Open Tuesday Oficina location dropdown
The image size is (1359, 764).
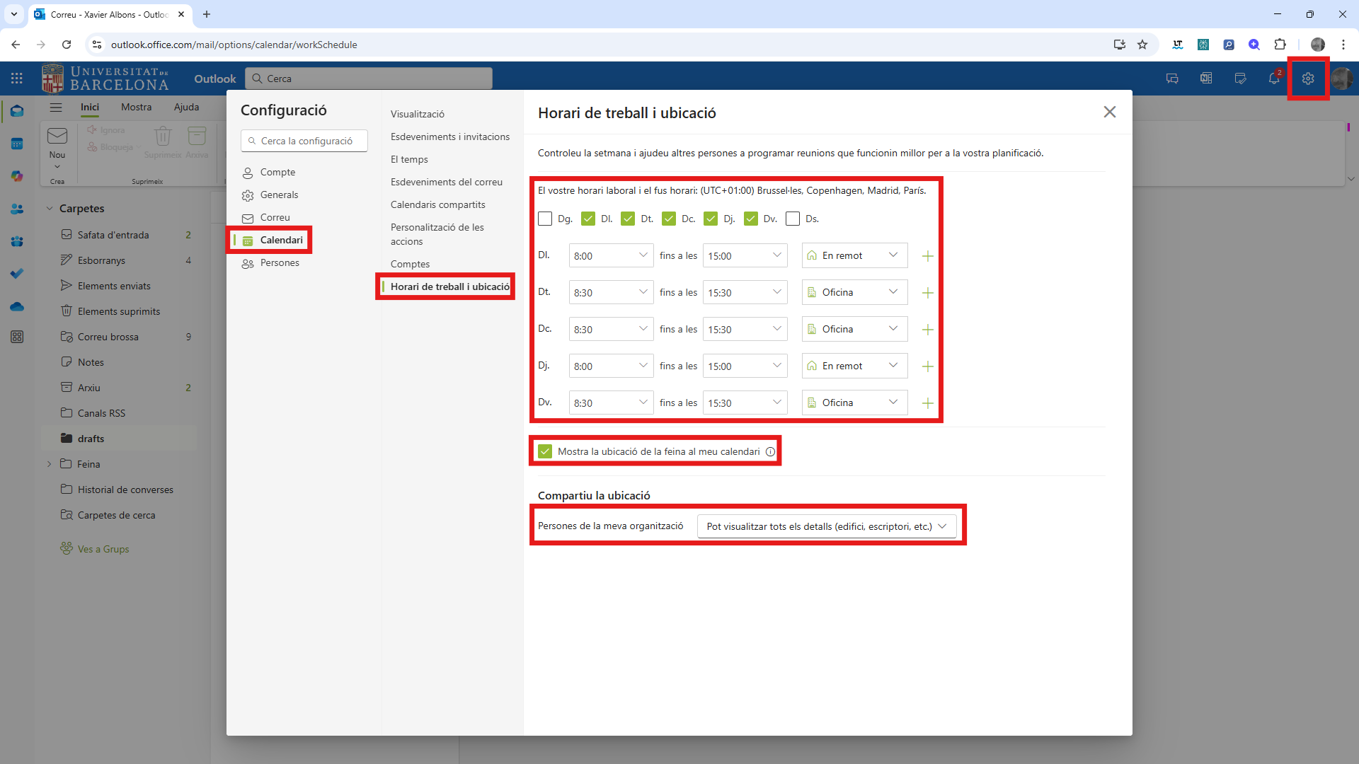(x=854, y=293)
